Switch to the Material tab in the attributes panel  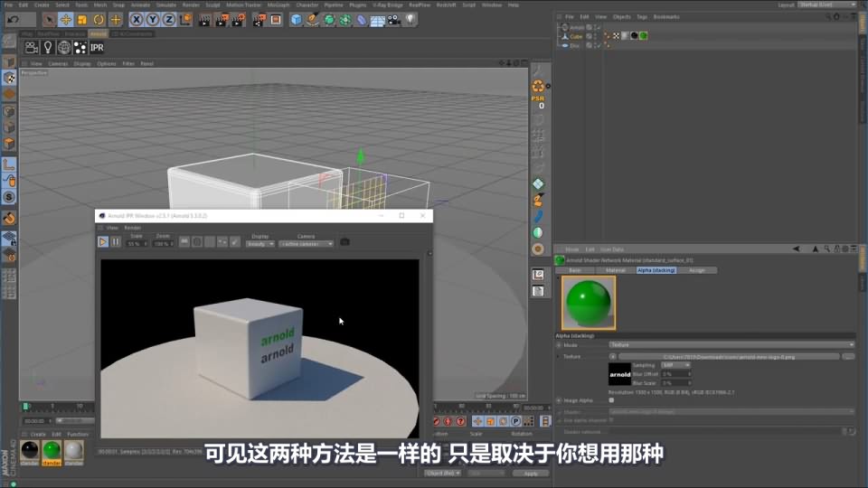click(x=615, y=270)
